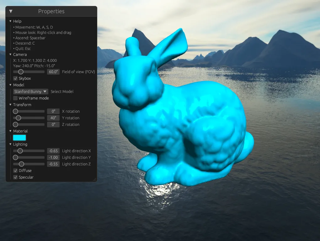Disable Diffuse lighting
Viewport: 320px width, 241px height.
click(15, 170)
